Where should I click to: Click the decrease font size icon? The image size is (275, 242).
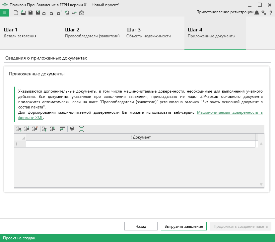pyautogui.click(x=44, y=13)
